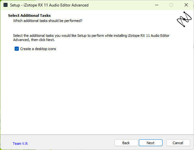The image size is (194, 150).
Task: Click the window title "Setup - iZotope RX 11"
Action: pos(49,5)
